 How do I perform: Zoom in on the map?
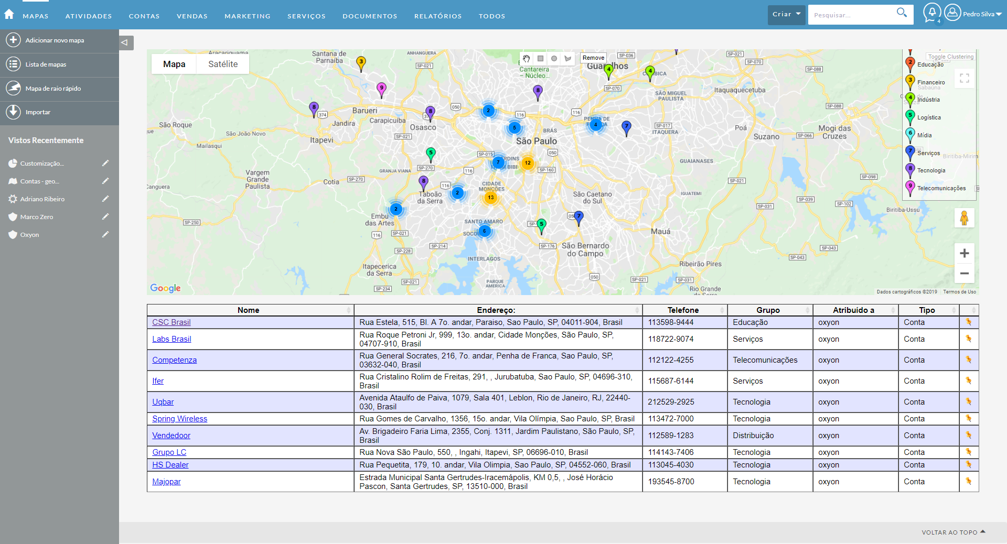pyautogui.click(x=964, y=254)
